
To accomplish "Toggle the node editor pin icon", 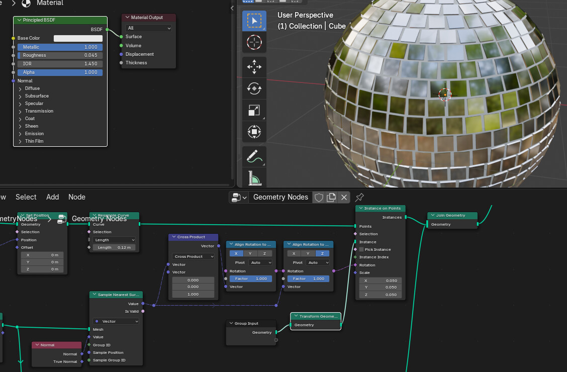I will click(359, 198).
